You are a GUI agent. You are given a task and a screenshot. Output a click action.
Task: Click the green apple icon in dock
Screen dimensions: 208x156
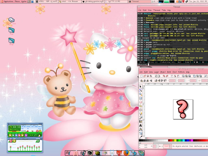[97, 153]
